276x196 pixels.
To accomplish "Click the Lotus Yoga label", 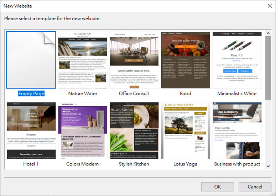I will [x=185, y=164].
